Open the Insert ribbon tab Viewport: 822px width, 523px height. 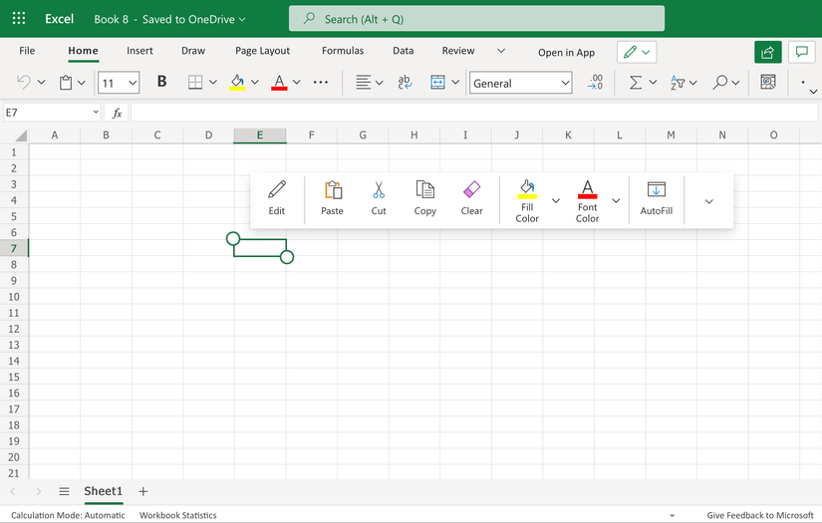pos(139,51)
